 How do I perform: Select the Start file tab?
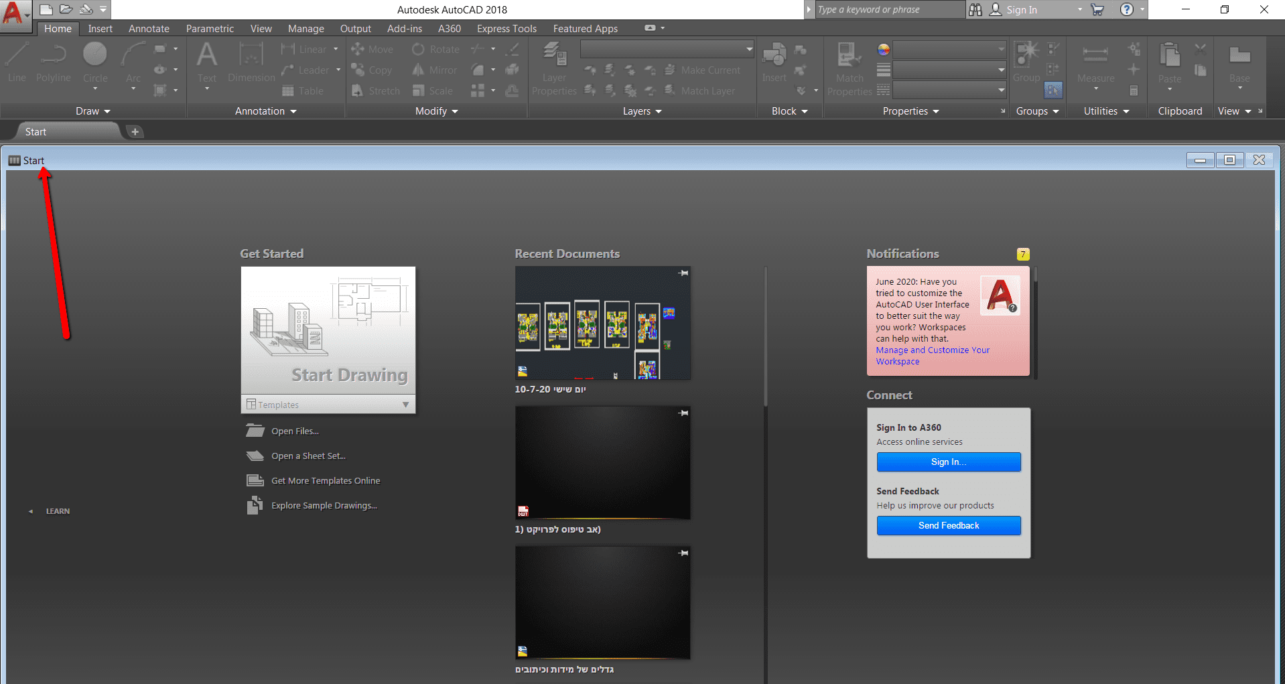pyautogui.click(x=67, y=132)
